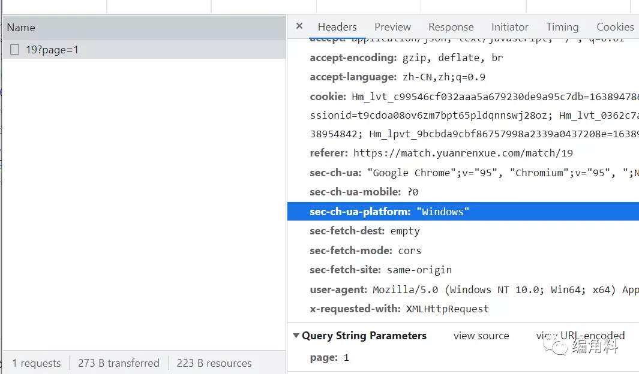This screenshot has height=374, width=639.
Task: Select the x-requested-with header line
Action: [399, 309]
